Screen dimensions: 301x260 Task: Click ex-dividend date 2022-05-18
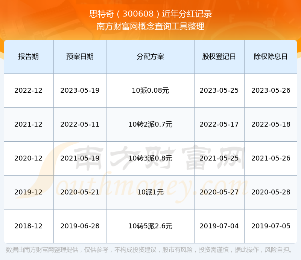(x=271, y=124)
